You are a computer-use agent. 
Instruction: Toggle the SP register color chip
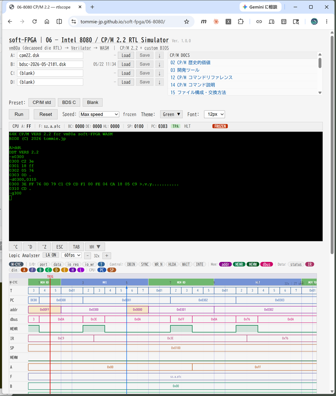coord(112,270)
